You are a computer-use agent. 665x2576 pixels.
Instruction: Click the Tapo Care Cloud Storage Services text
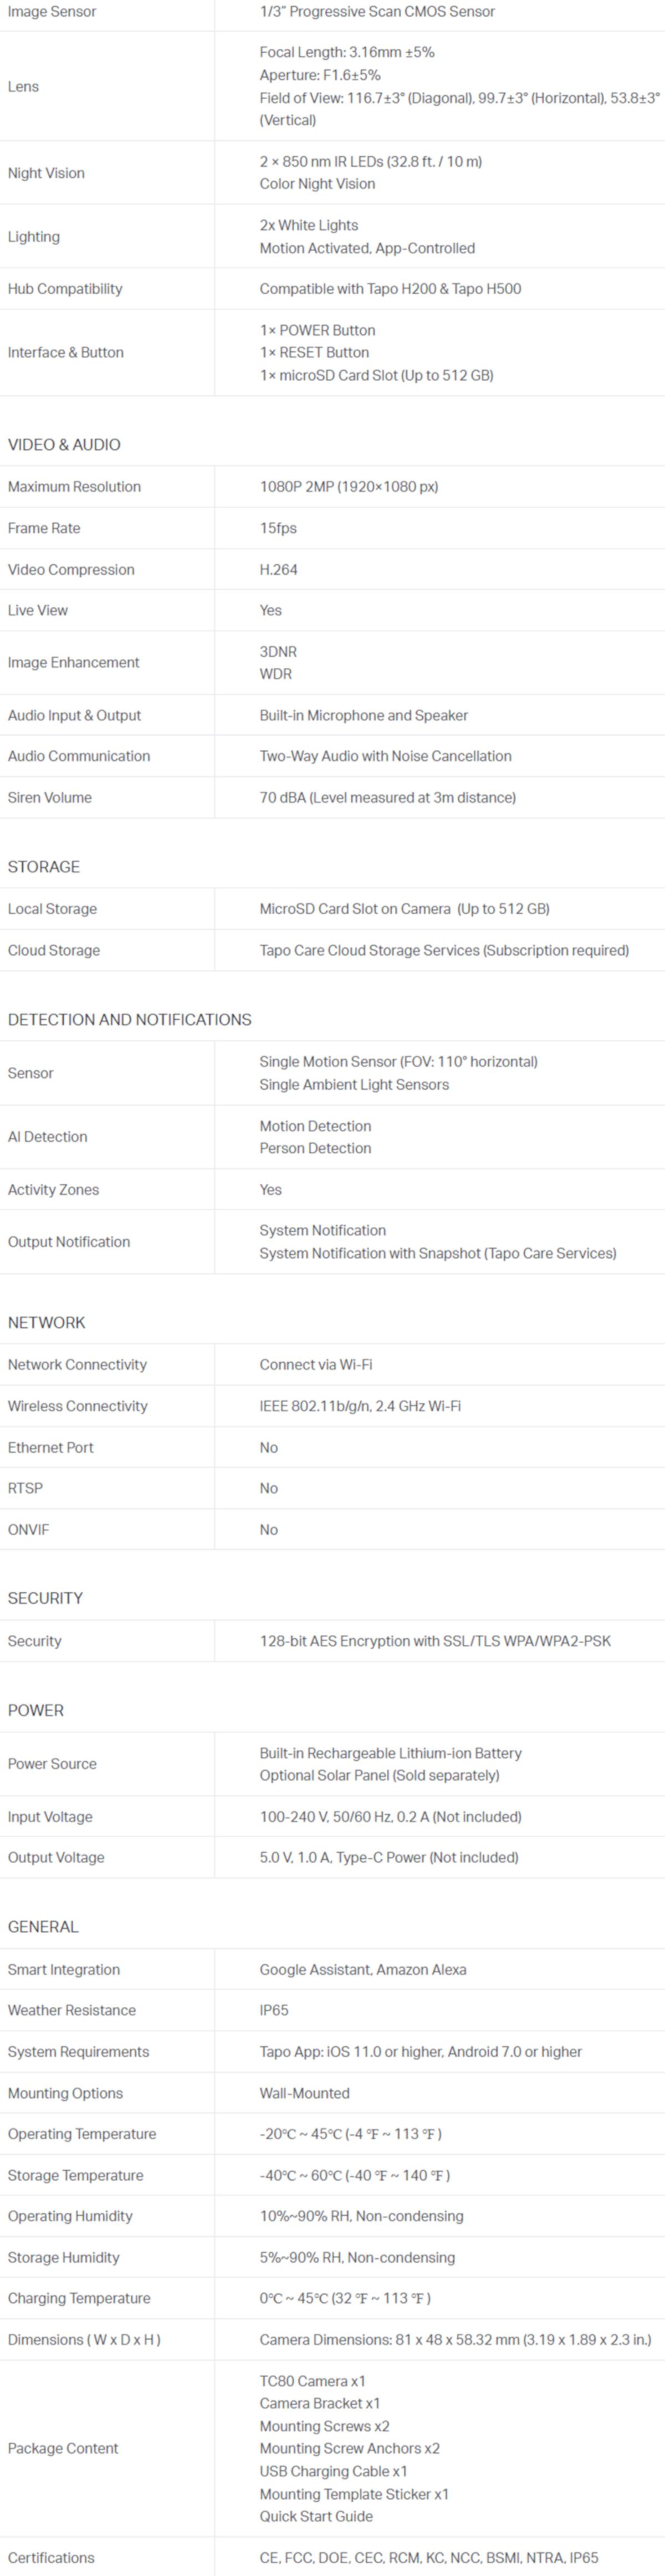[x=443, y=950]
